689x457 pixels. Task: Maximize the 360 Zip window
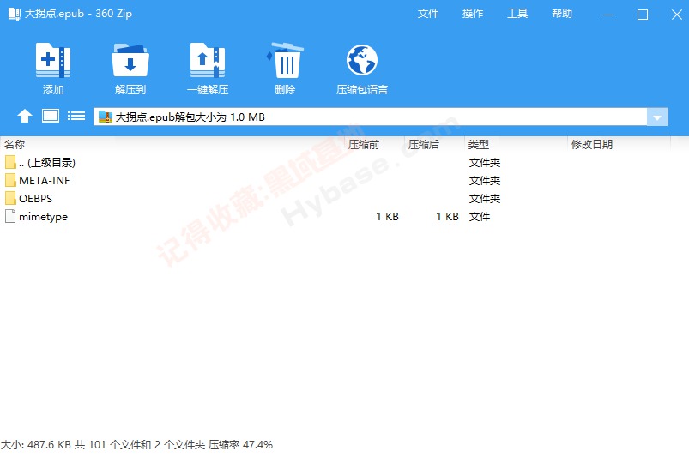pyautogui.click(x=643, y=15)
